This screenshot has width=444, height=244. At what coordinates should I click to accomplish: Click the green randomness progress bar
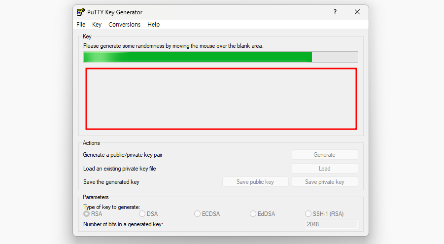221,57
